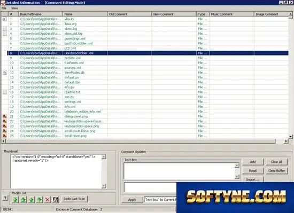Click the document icon beside the readme.txt row
Screen dimensions: 294x213
[x=5, y=92]
